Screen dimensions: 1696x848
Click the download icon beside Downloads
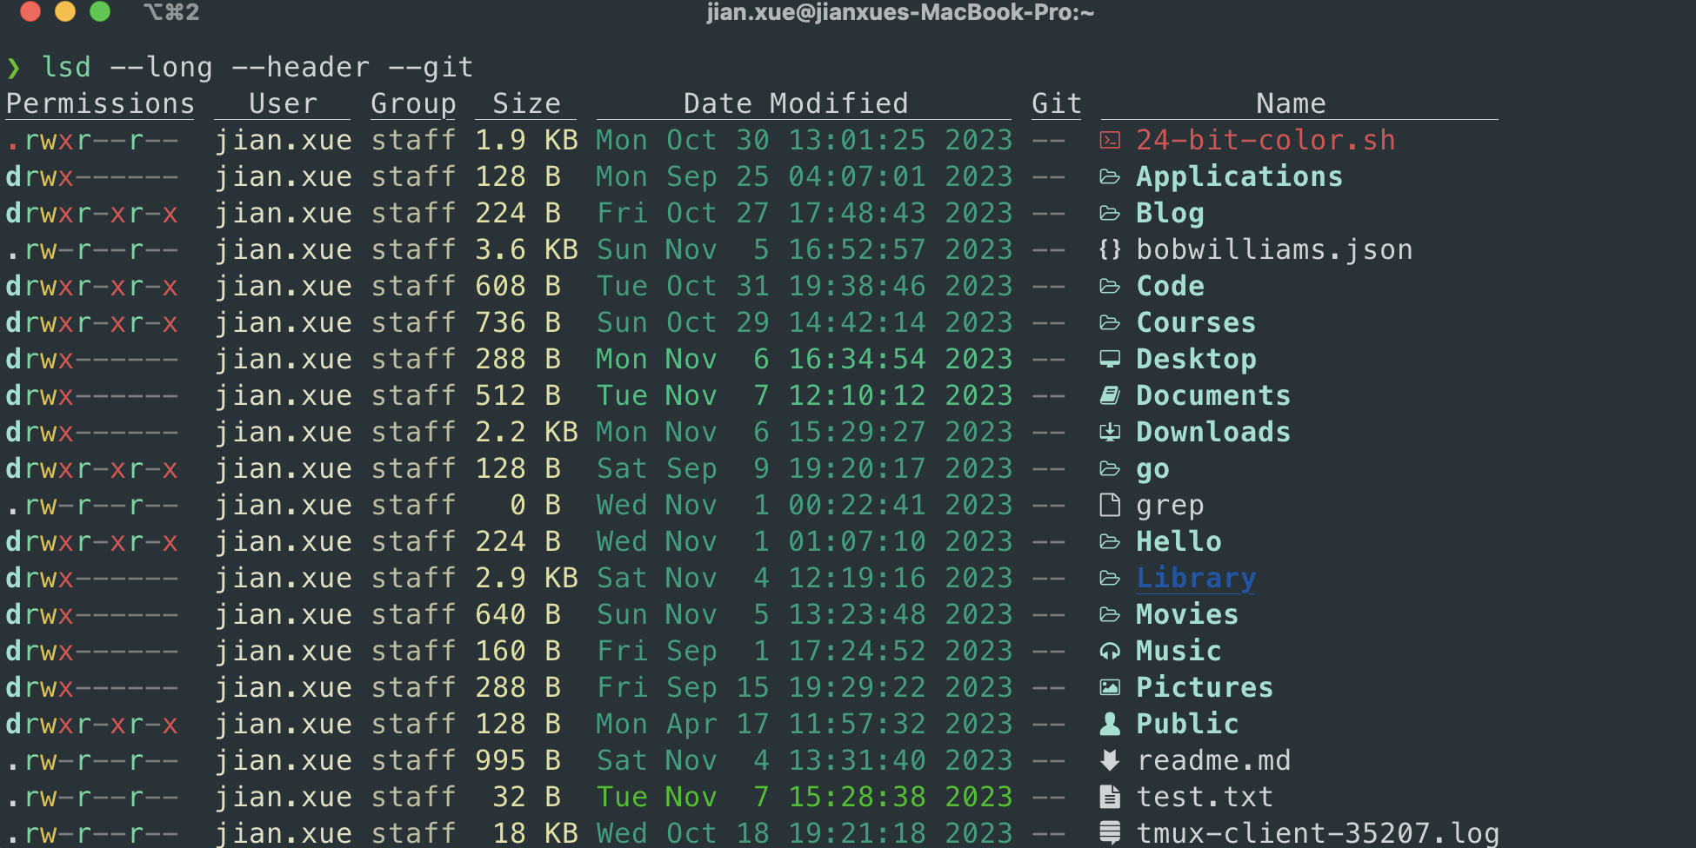coord(1110,432)
